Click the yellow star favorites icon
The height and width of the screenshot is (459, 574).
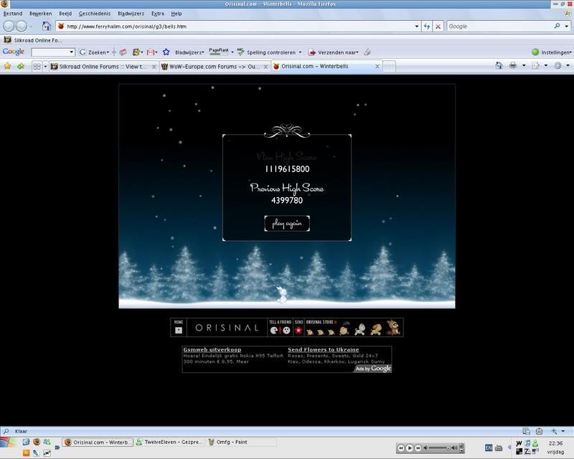7,66
